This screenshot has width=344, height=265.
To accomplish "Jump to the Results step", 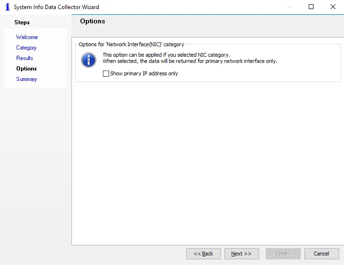I will [x=25, y=58].
